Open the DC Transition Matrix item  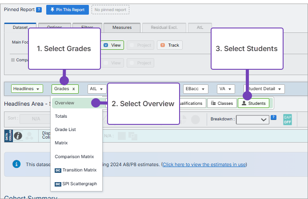[76, 170]
